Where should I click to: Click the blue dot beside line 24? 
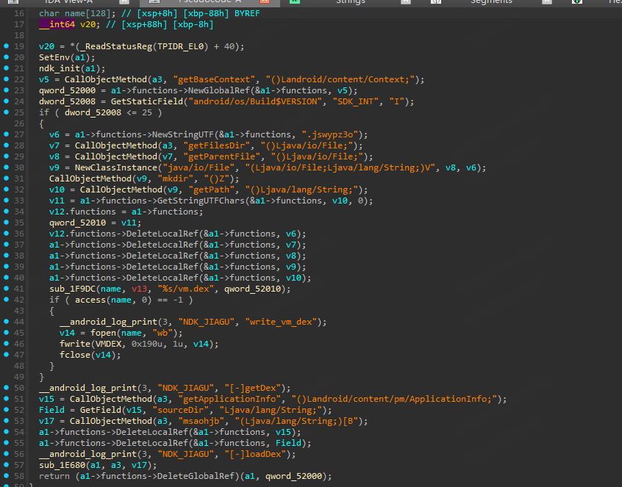[6, 101]
